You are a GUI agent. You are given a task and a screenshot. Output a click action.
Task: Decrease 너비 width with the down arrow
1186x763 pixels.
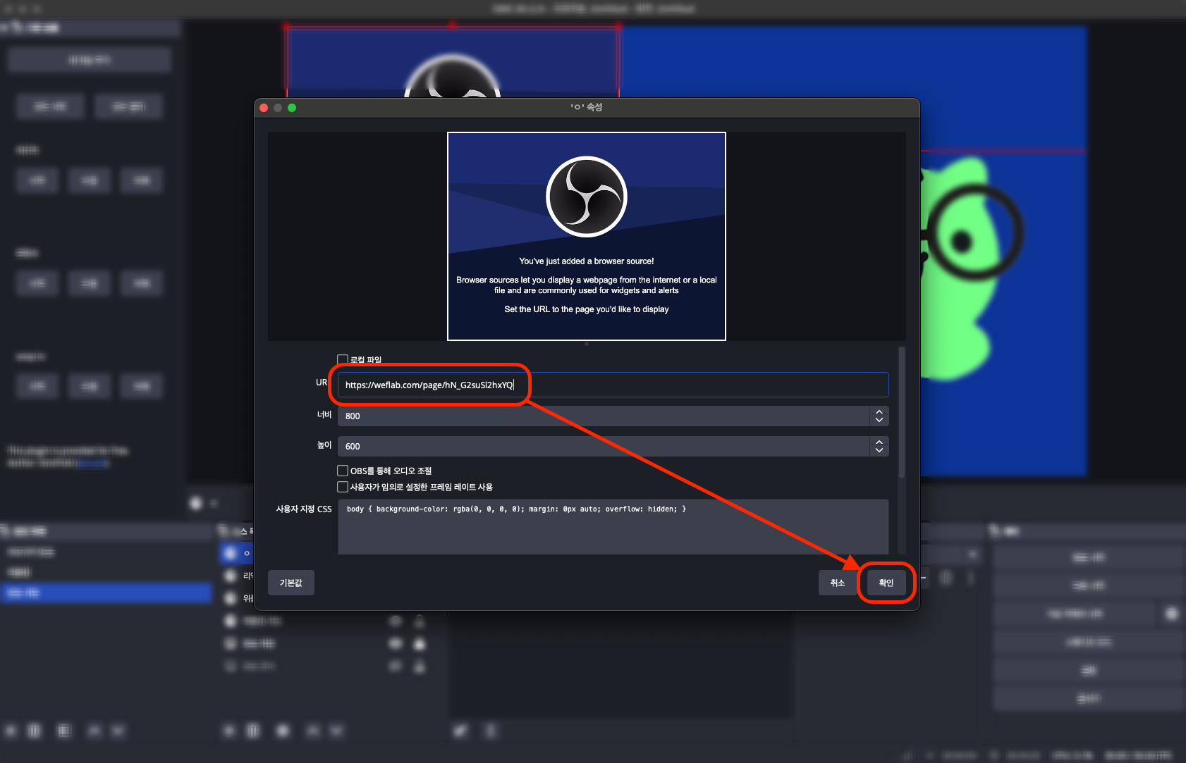click(x=879, y=421)
